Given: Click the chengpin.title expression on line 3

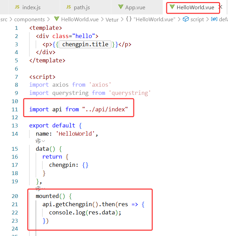Looking at the screenshot, I should click(x=85, y=45).
